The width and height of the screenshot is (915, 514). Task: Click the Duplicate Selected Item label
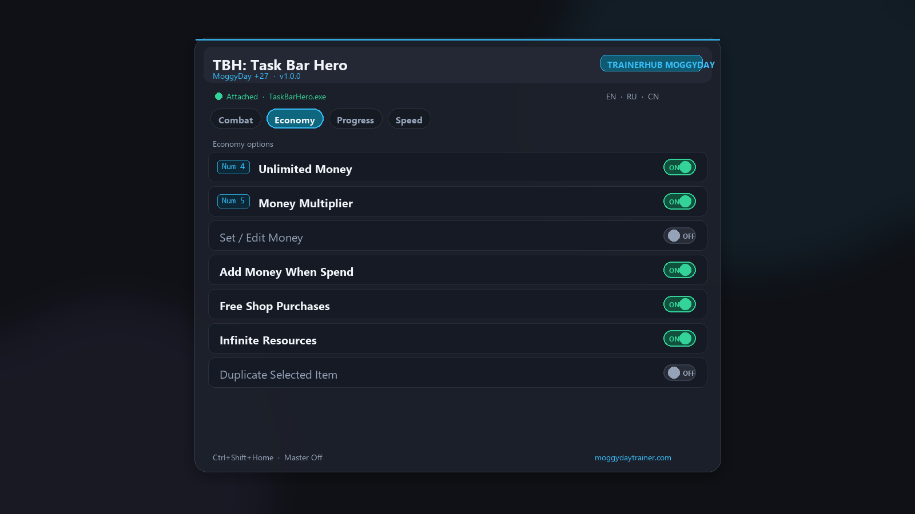point(279,375)
